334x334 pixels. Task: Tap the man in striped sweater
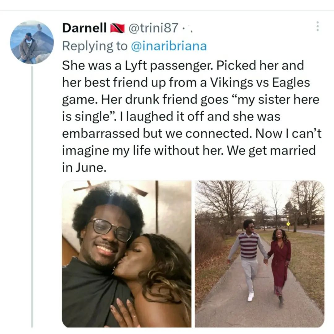point(248,259)
